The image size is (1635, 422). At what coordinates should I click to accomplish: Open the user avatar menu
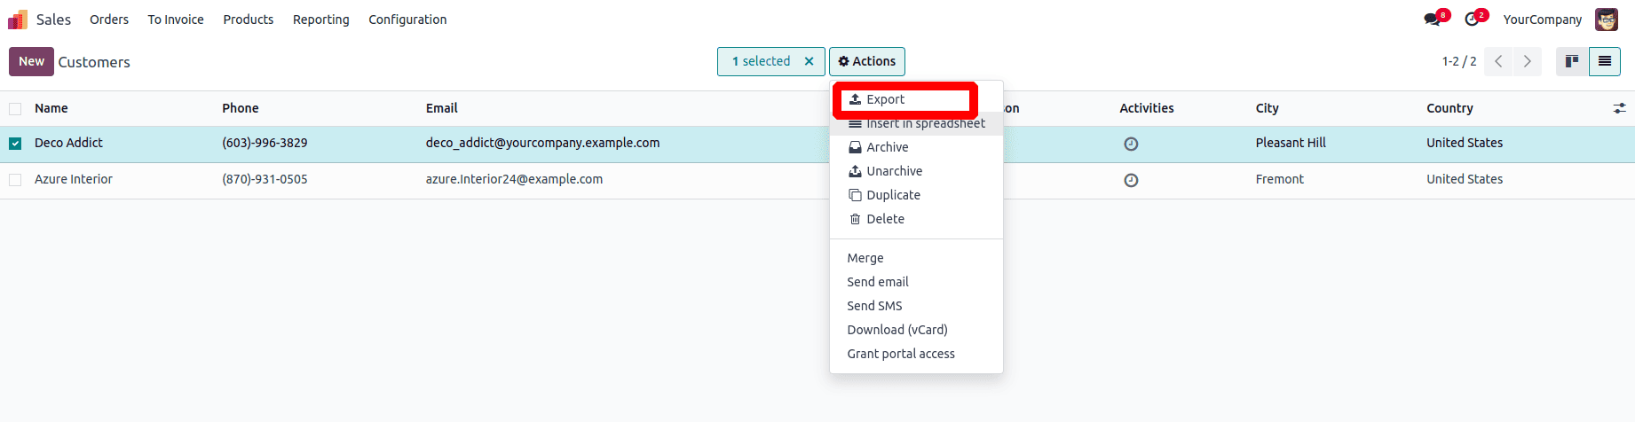click(1607, 20)
